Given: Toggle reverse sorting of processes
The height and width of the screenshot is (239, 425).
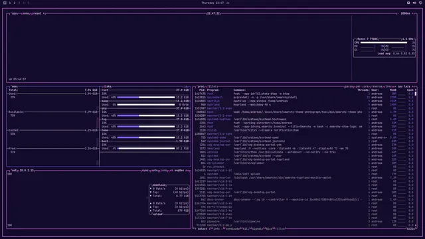Looking at the screenshot, I should (377, 86).
